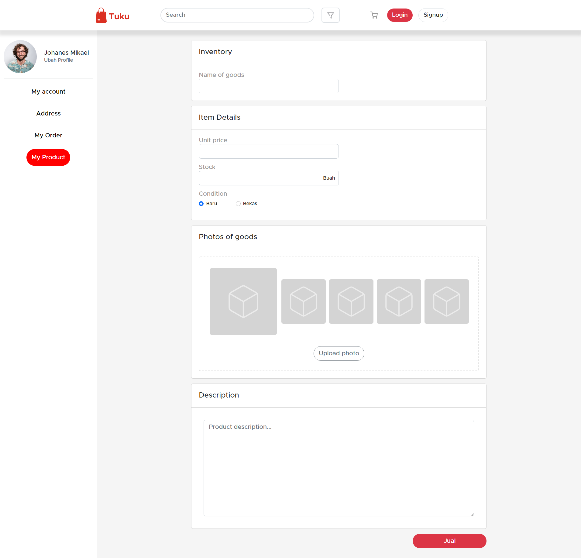Viewport: 581px width, 558px height.
Task: Click the large photo placeholder cube thumbnail
Action: (243, 301)
